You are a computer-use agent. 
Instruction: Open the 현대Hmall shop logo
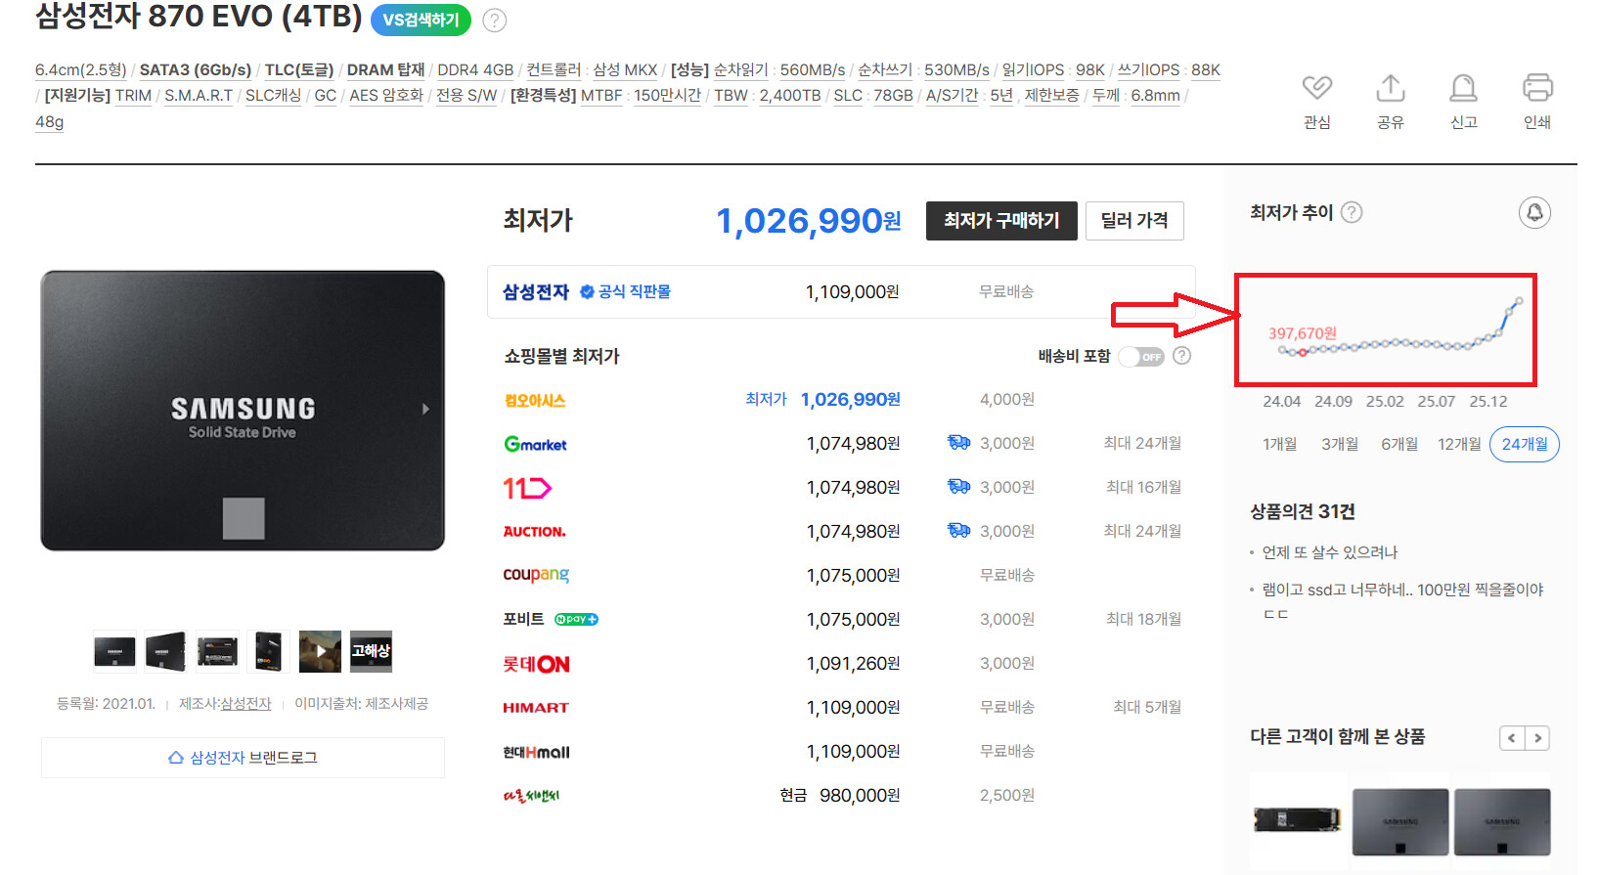536,752
